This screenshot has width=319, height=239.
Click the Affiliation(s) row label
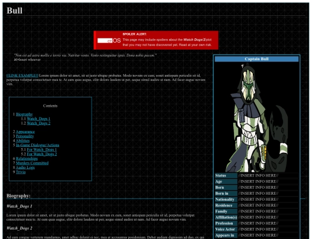click(x=226, y=217)
